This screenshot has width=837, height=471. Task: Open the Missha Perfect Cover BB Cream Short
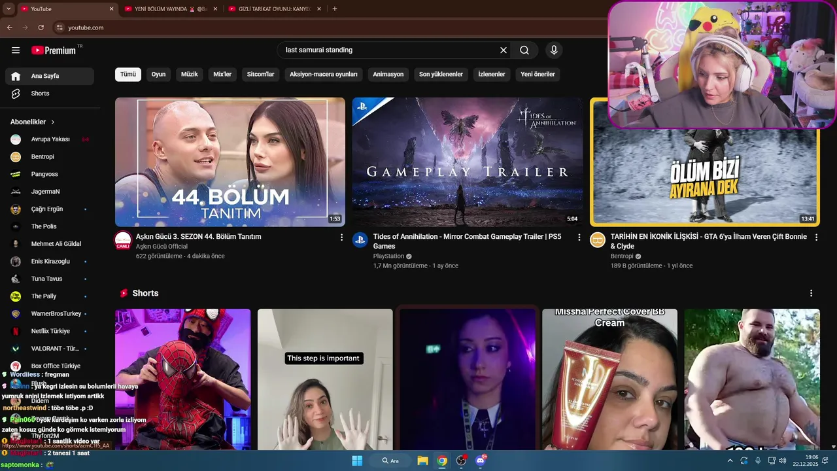[x=609, y=379]
